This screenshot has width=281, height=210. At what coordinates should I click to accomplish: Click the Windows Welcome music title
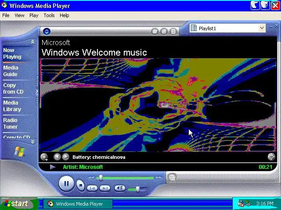coord(94,52)
